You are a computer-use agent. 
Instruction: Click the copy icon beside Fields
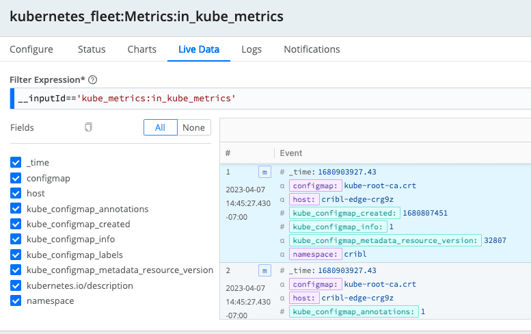coord(88,127)
